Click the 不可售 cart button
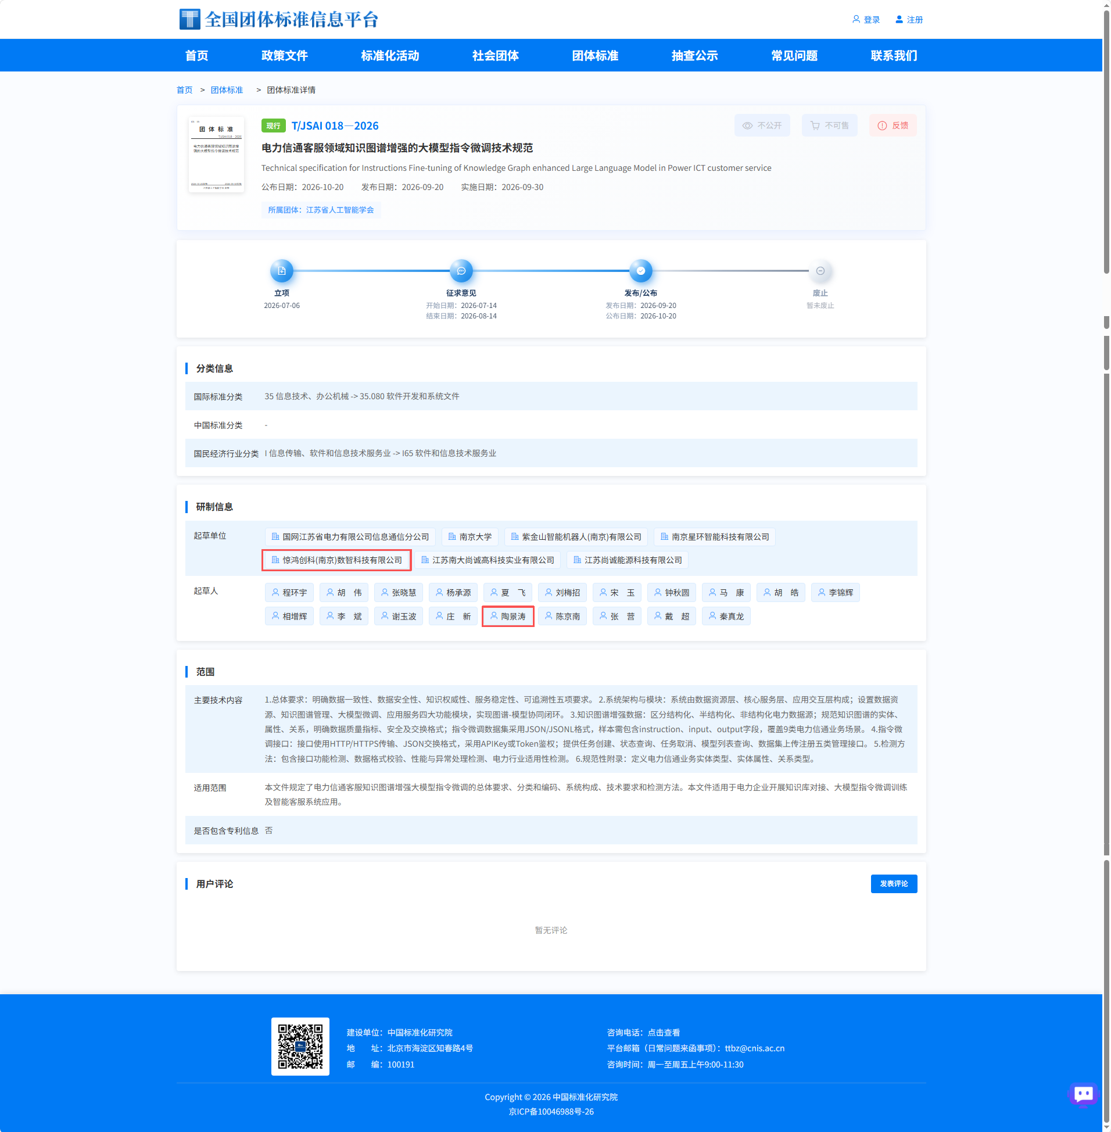1111x1132 pixels. 830,126
